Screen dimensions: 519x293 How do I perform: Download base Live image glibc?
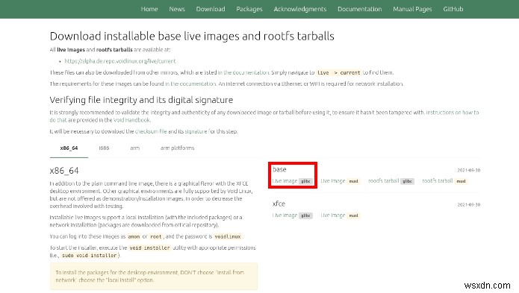point(292,181)
